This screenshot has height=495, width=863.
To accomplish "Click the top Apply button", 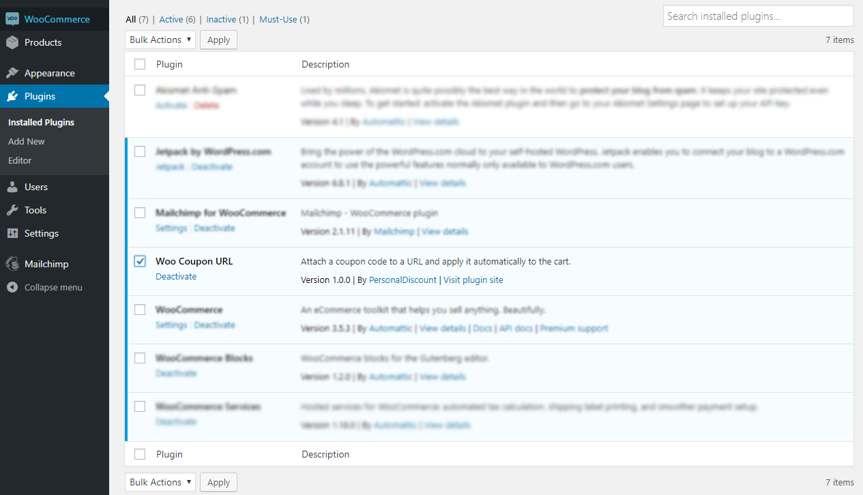I will 218,40.
